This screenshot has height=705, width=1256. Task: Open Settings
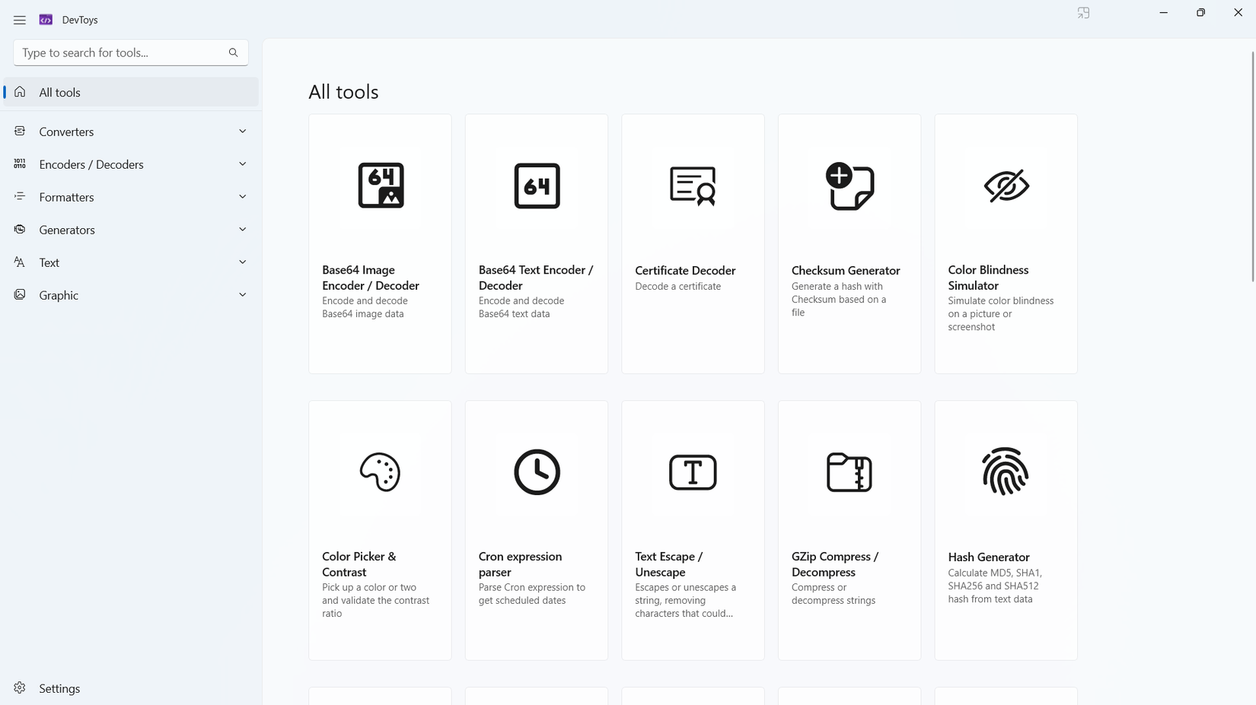[x=59, y=688]
